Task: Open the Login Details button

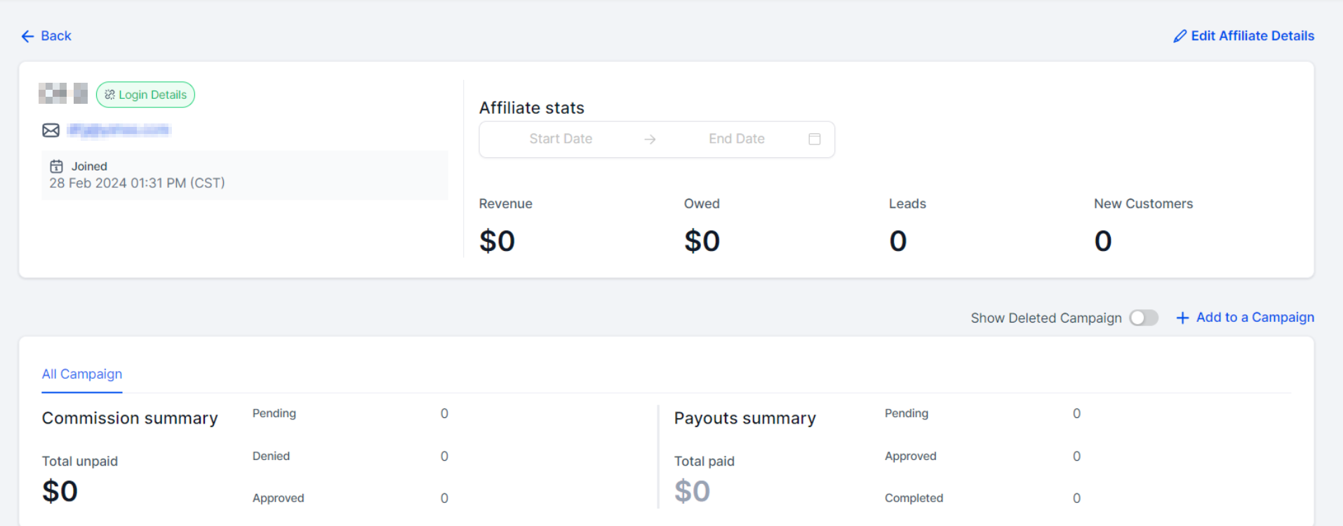Action: pos(145,95)
